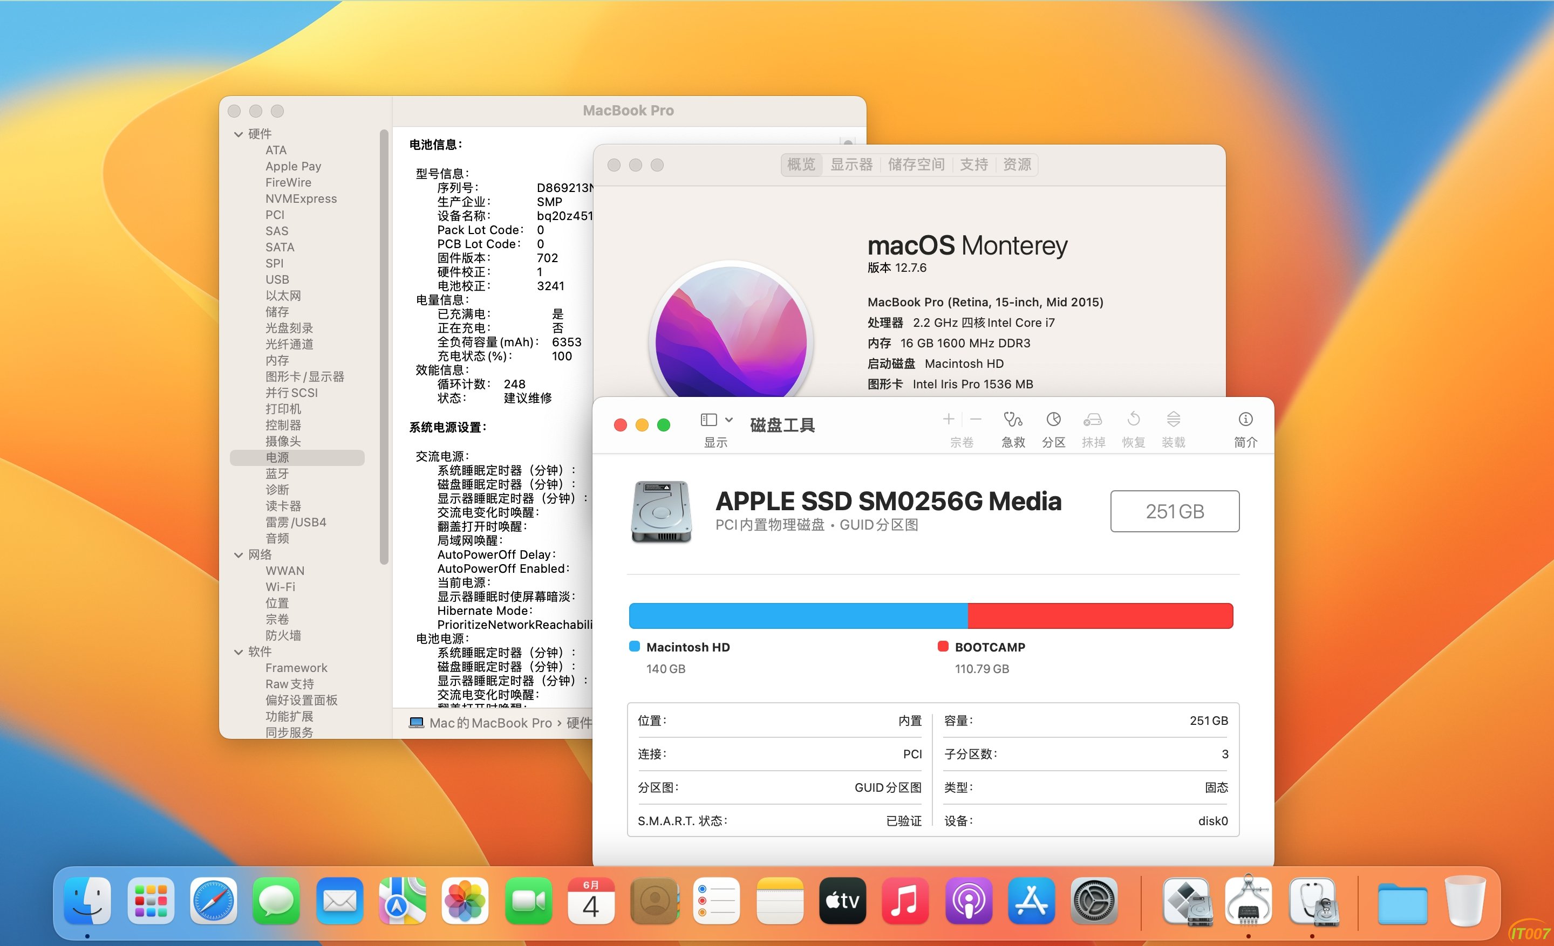Collapse the 网络 (Network) tree section

[x=238, y=554]
